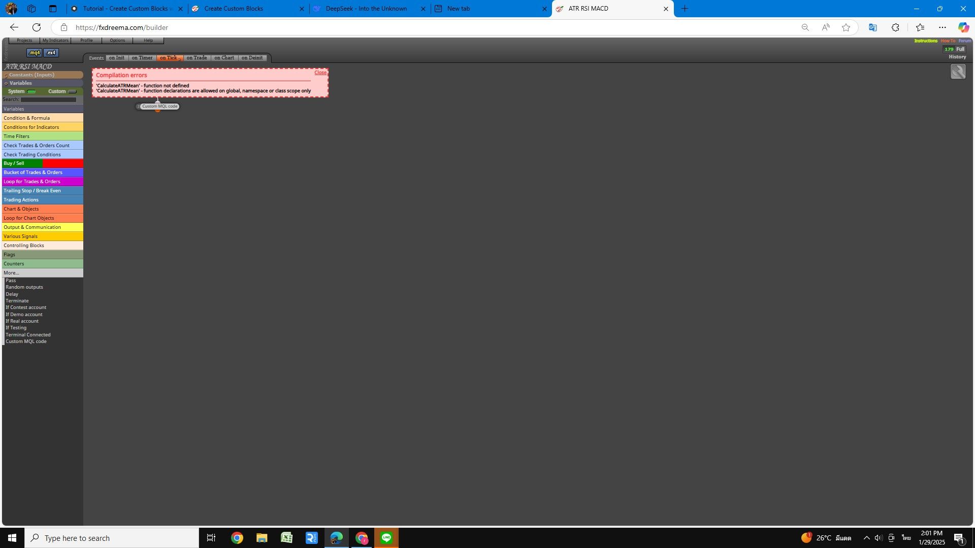Toggle the Custom blocks switch
The height and width of the screenshot is (548, 975).
[72, 92]
